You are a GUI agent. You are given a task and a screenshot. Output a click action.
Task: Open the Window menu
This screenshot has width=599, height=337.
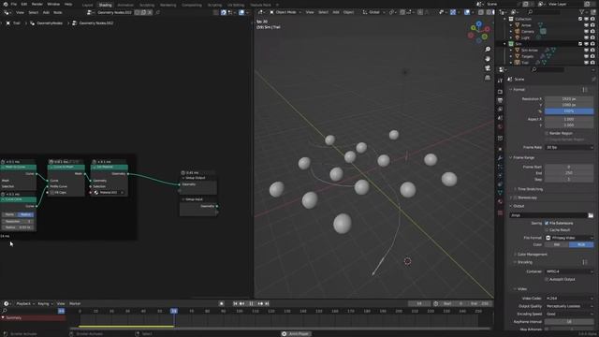click(x=53, y=4)
